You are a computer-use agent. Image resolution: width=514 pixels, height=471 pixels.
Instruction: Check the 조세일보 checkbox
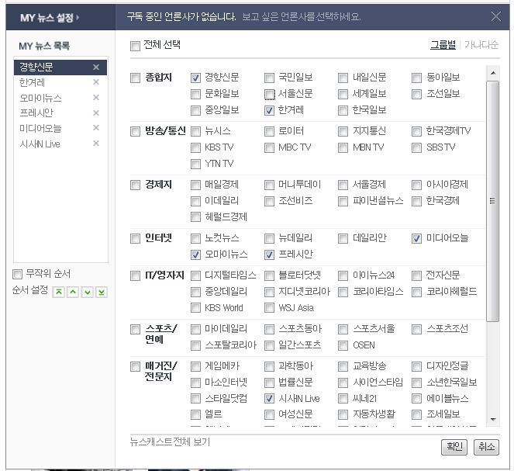point(416,415)
